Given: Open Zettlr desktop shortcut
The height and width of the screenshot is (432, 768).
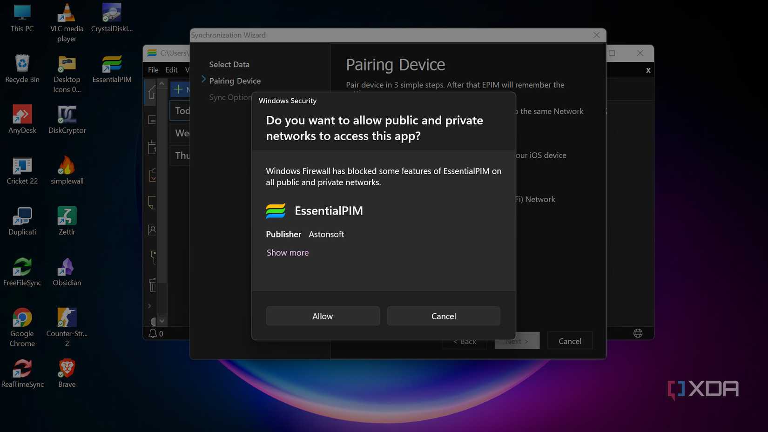Looking at the screenshot, I should tap(67, 222).
